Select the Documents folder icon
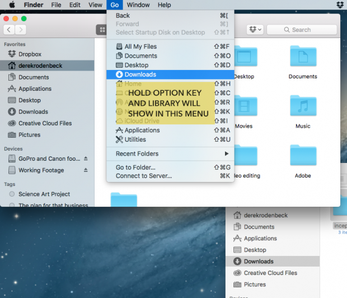 303,56
